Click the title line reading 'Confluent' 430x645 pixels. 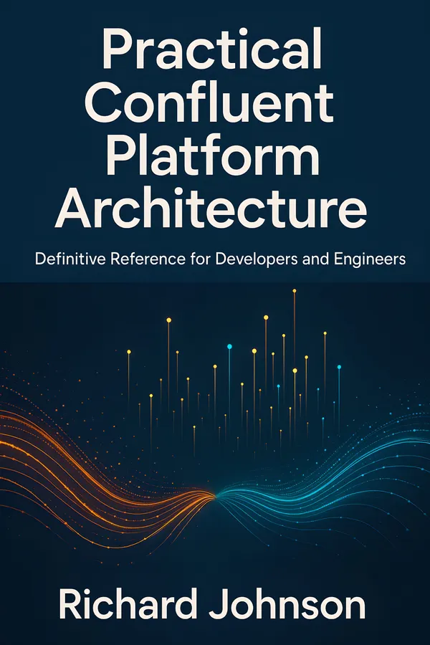[x=209, y=102]
